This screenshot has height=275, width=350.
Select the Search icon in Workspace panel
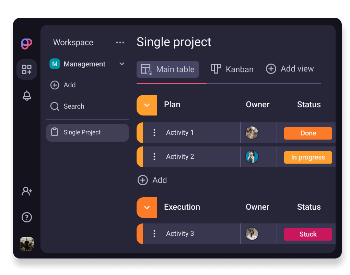tap(55, 107)
